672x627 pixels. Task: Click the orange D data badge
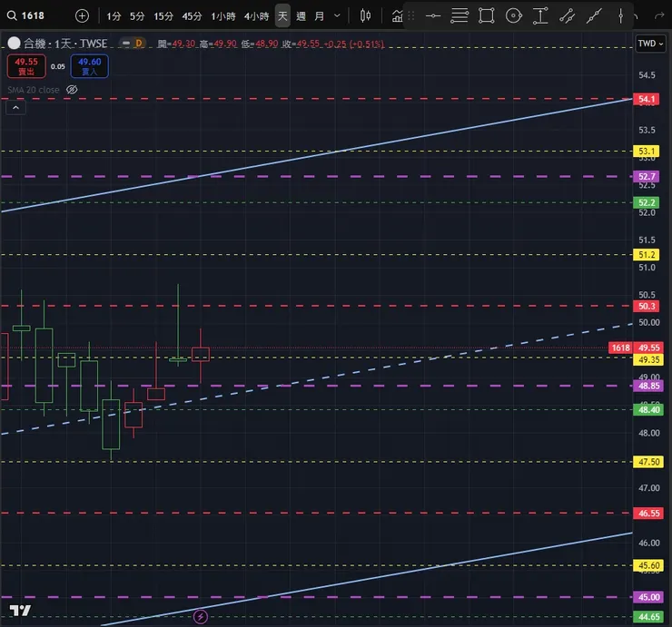pyautogui.click(x=139, y=44)
